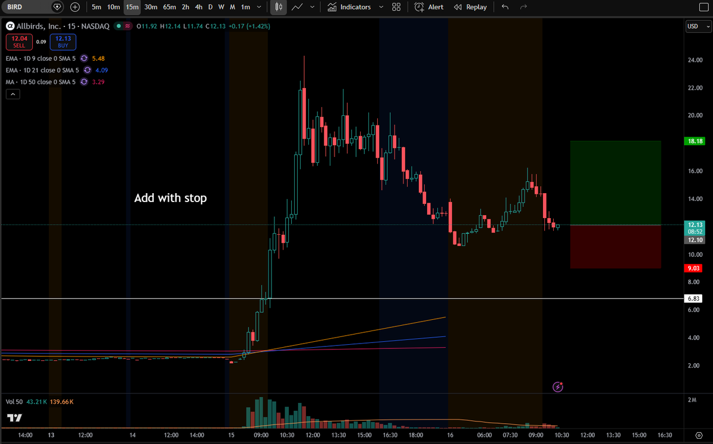
Task: Switch to the monthly M timeframe
Action: 232,7
